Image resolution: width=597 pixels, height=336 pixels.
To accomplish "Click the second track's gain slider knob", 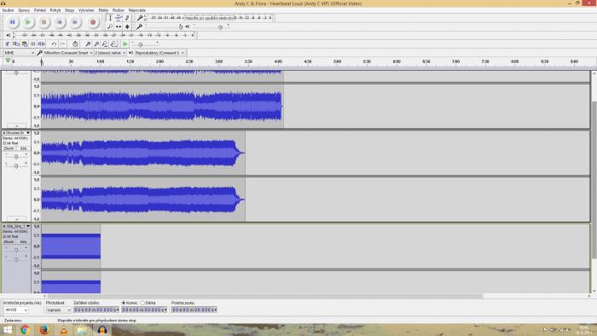I will coord(16,157).
